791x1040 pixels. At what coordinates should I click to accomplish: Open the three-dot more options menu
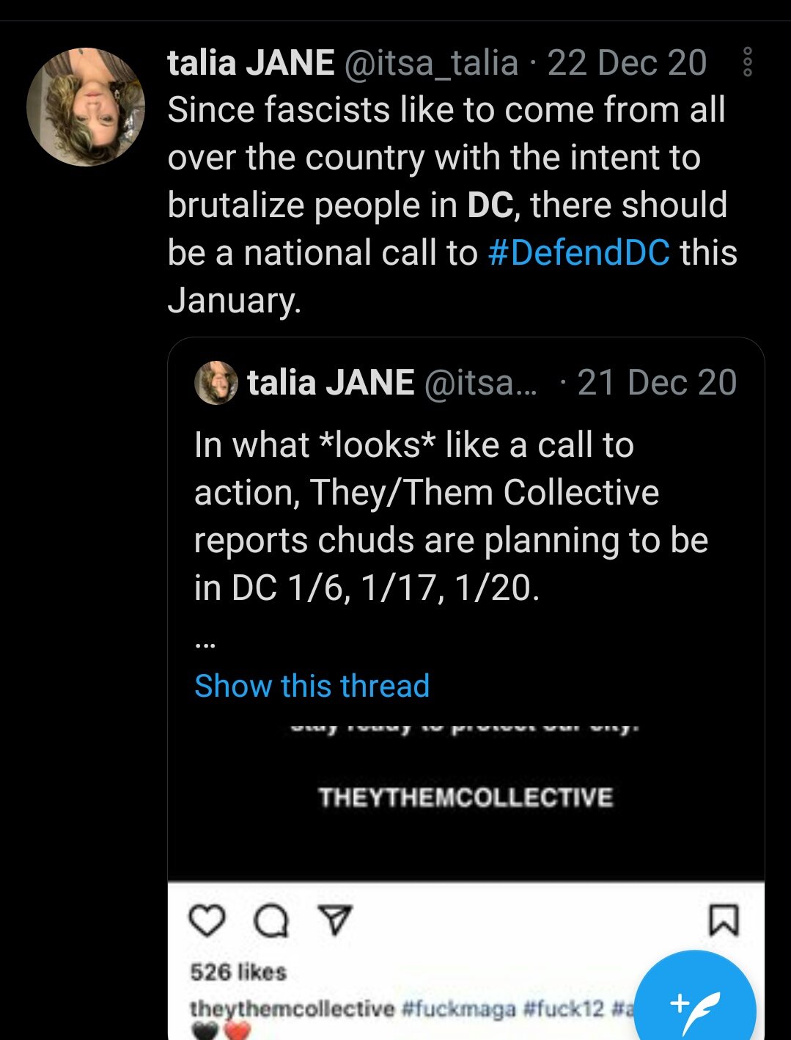[x=747, y=62]
